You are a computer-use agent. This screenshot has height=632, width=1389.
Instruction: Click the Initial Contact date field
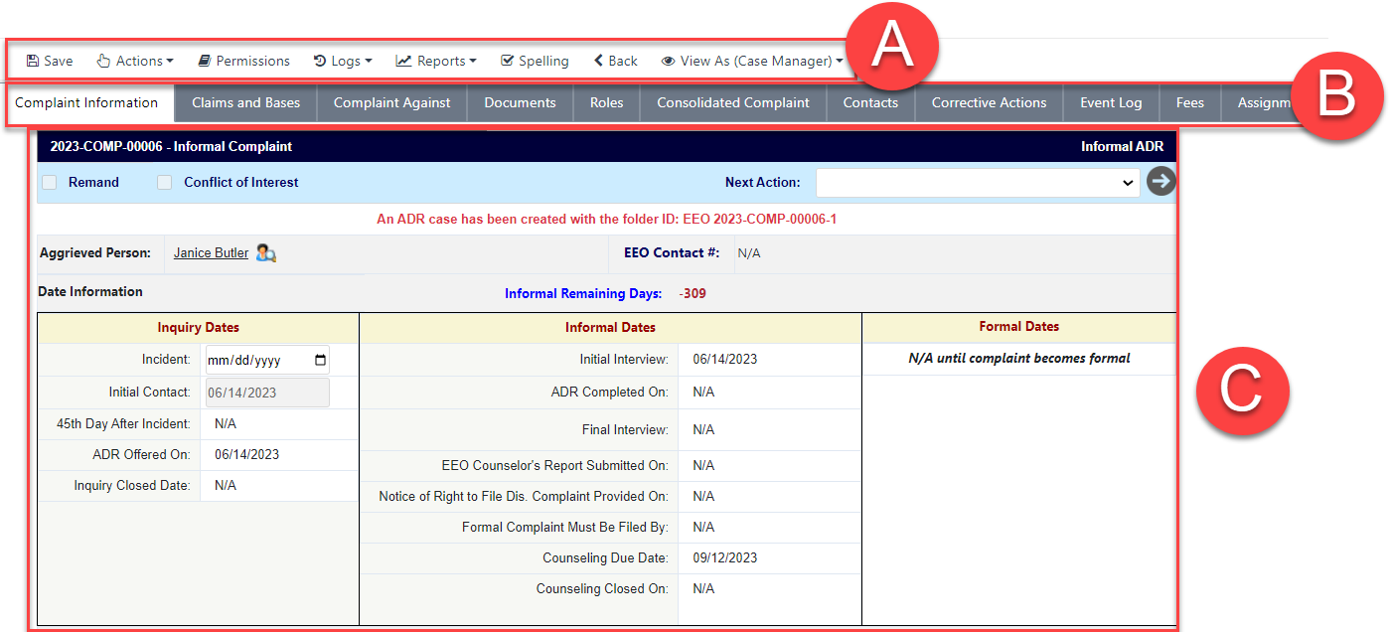267,393
